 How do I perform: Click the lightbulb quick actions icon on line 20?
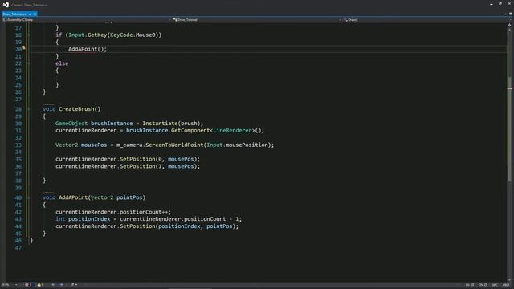(x=24, y=48)
